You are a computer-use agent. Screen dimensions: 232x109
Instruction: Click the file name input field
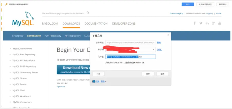pos(131,57)
